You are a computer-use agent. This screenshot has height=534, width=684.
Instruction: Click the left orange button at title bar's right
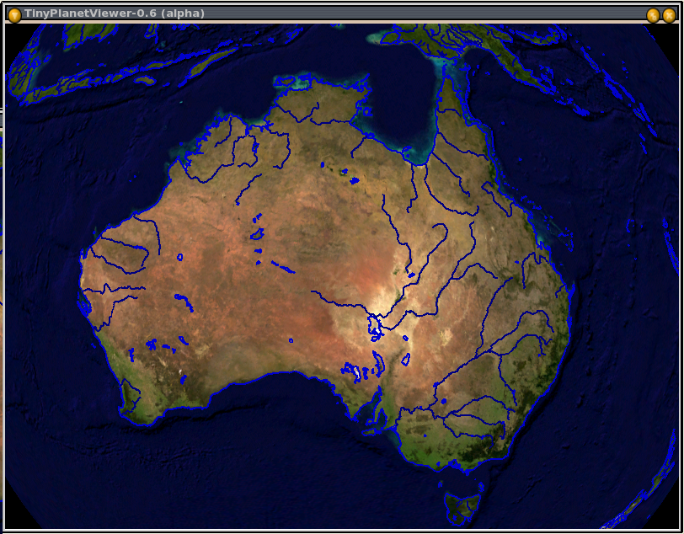coord(653,14)
